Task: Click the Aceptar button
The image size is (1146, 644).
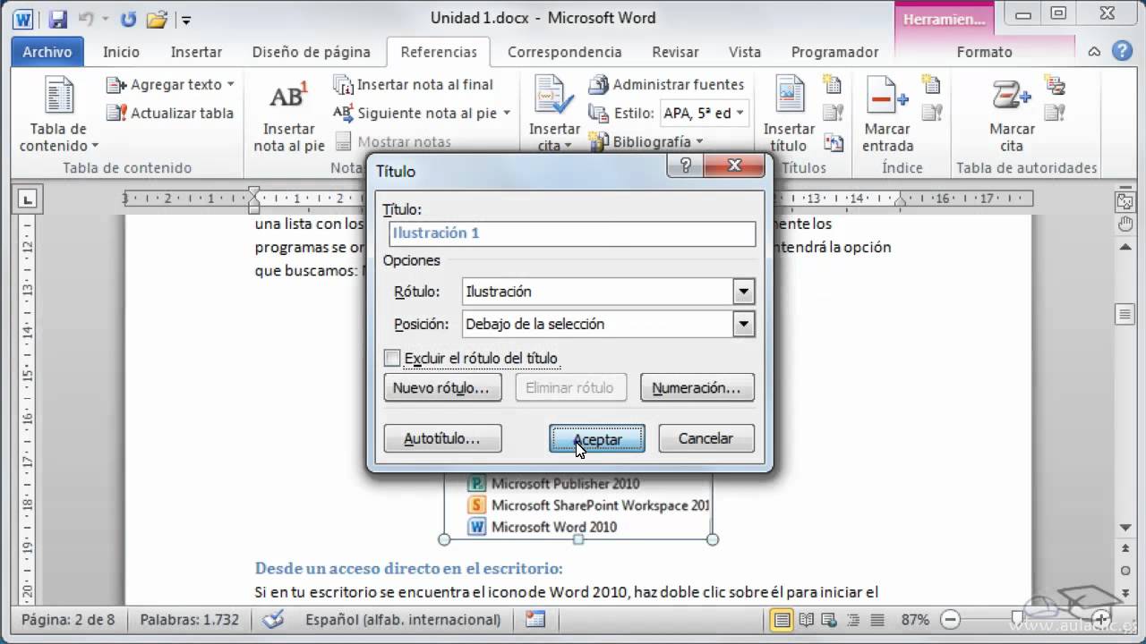Action: click(597, 439)
